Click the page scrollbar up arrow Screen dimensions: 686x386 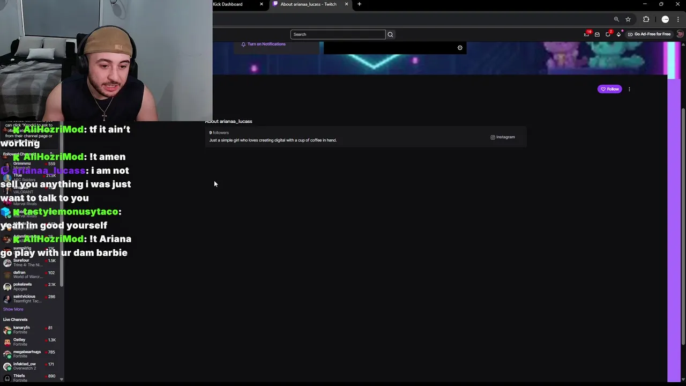[683, 45]
